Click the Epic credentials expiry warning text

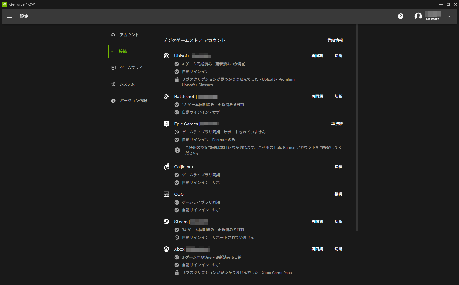[x=263, y=150]
